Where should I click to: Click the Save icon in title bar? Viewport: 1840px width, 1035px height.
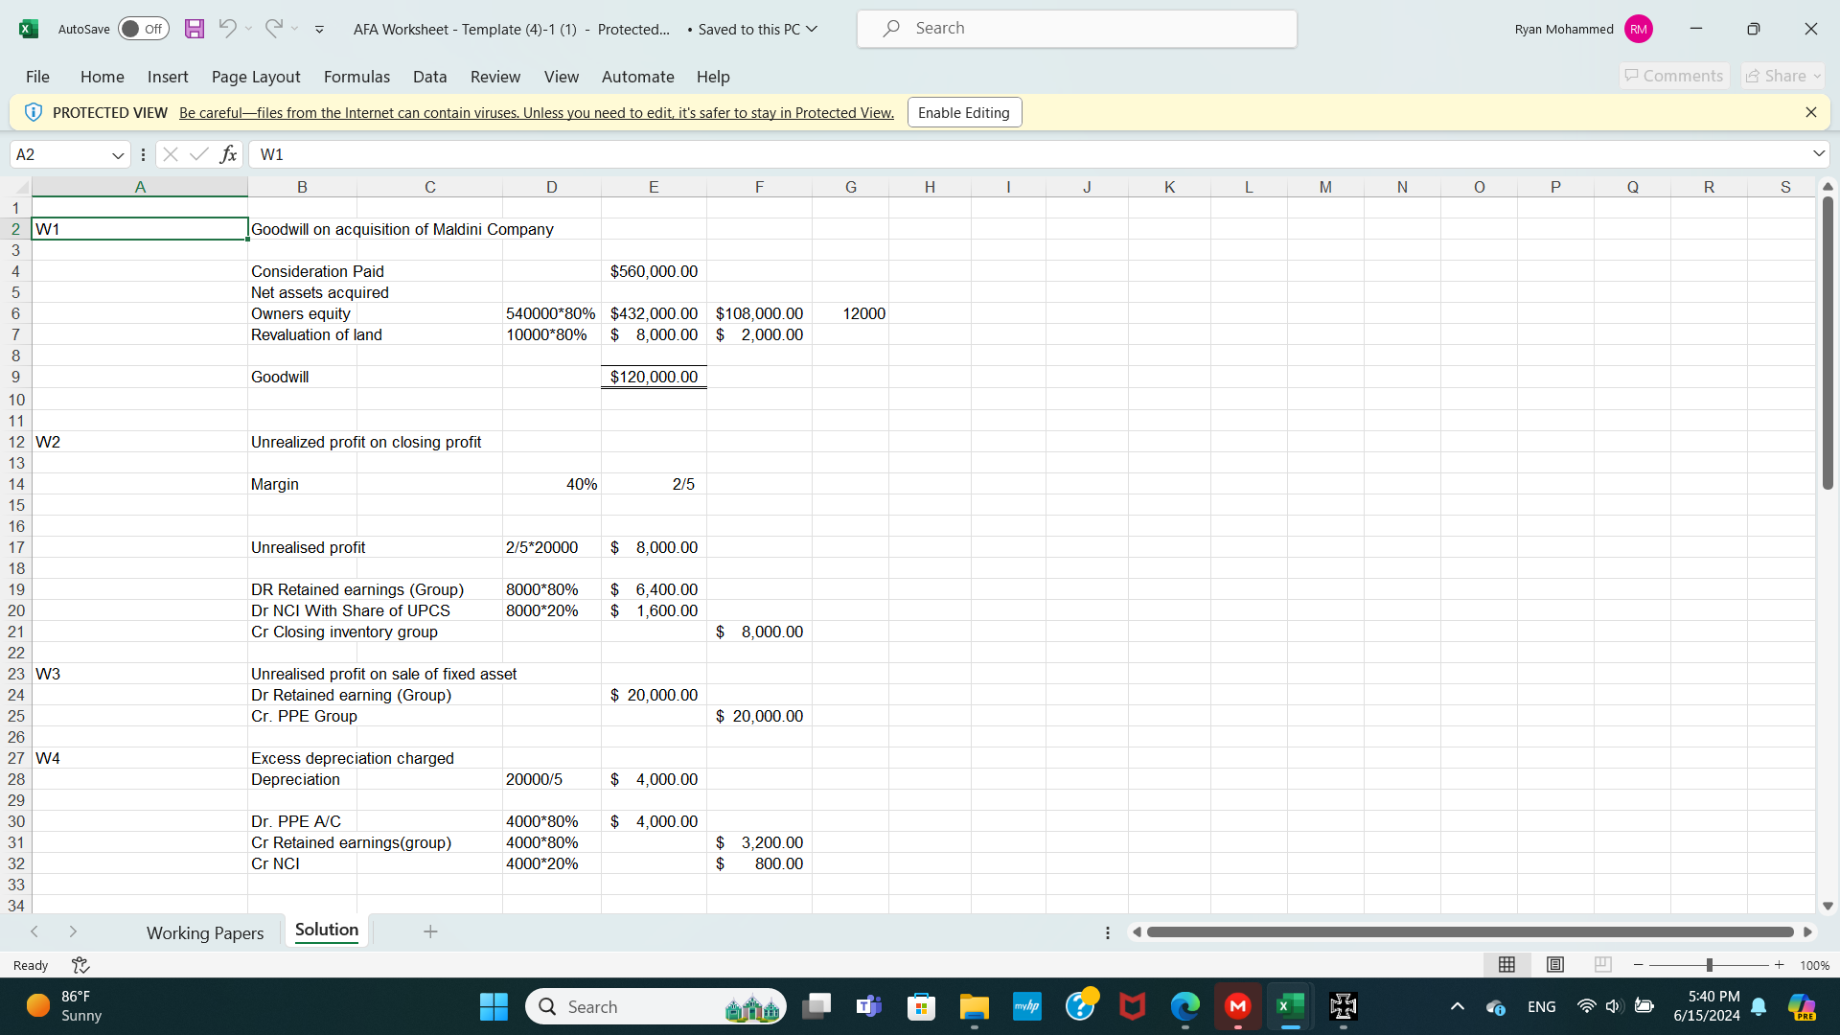pyautogui.click(x=195, y=29)
